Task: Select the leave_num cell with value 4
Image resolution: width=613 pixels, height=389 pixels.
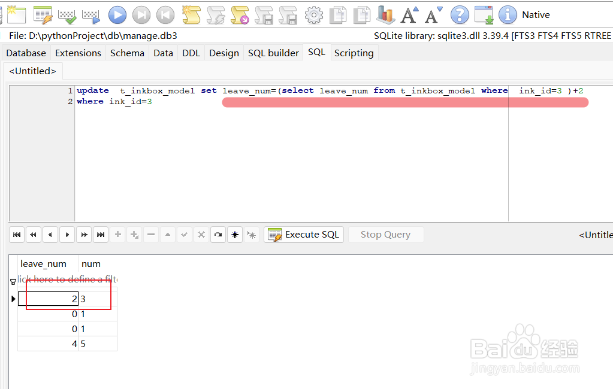Action: tap(48, 344)
